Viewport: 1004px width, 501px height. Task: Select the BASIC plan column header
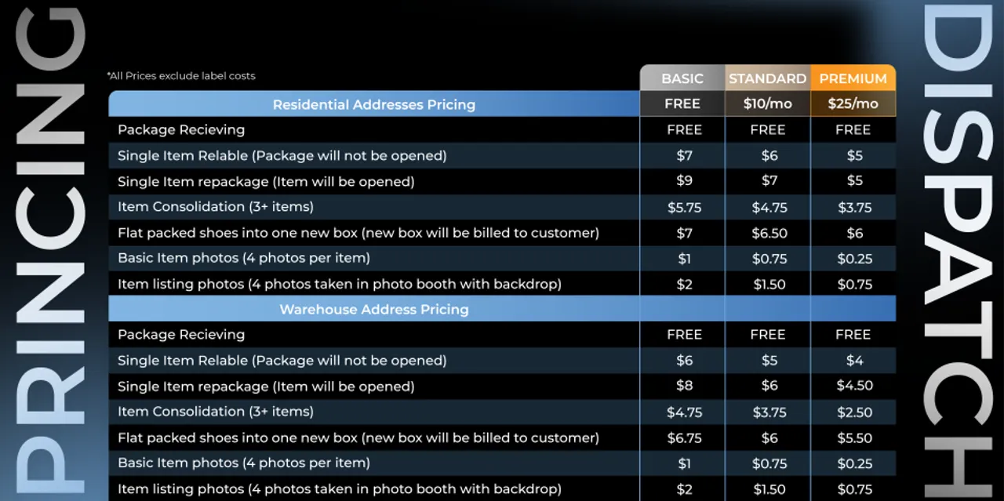click(x=682, y=78)
